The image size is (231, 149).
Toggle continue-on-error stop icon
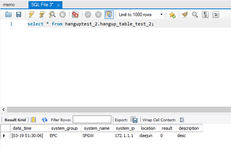click(x=75, y=15)
